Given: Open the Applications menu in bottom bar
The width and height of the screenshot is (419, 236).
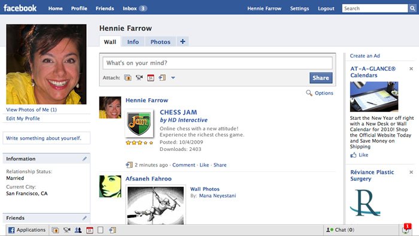Looking at the screenshot, I should 27,230.
